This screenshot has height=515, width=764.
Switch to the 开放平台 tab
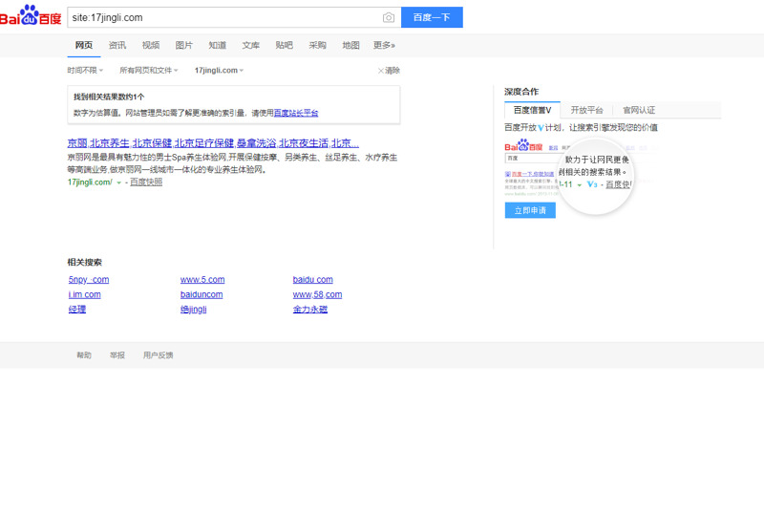coord(586,110)
